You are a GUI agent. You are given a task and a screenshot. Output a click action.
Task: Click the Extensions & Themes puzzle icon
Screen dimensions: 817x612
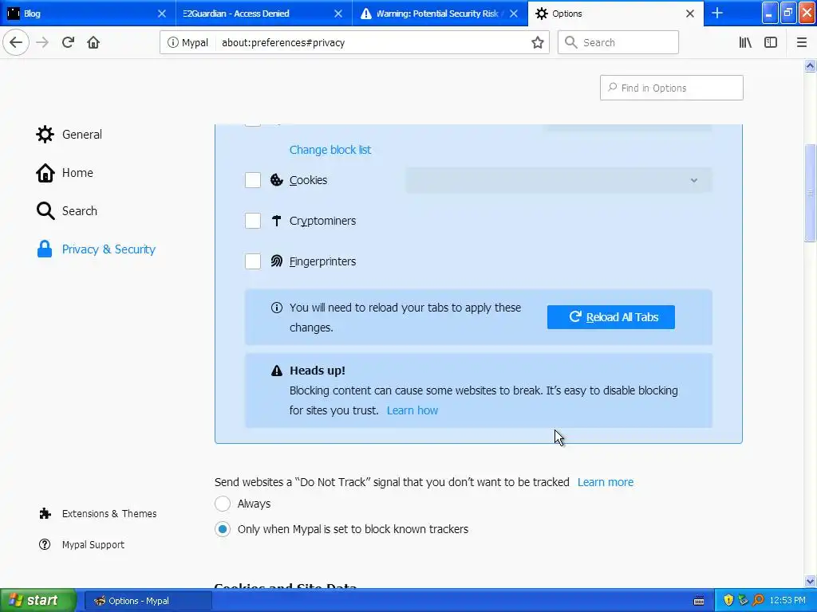45,514
